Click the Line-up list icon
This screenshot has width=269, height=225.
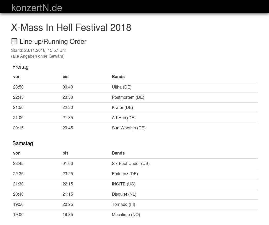click(x=14, y=41)
